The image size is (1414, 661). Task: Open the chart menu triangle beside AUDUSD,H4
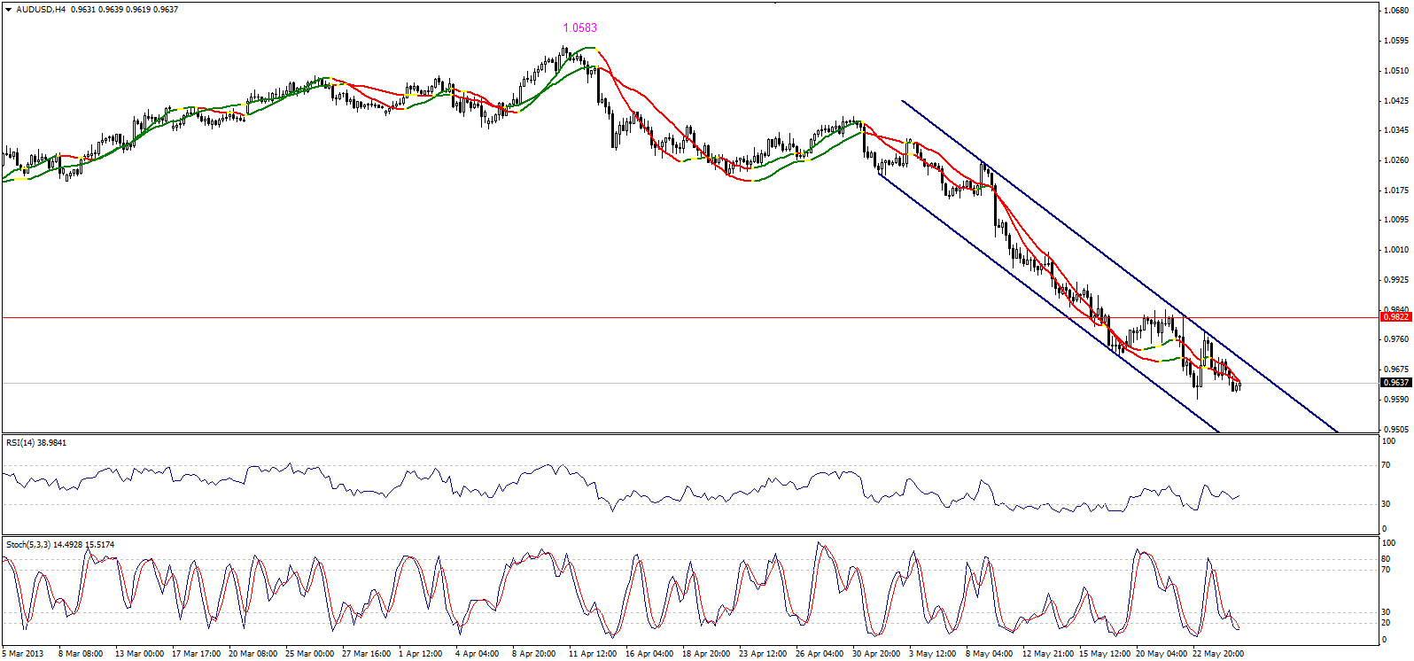9,10
